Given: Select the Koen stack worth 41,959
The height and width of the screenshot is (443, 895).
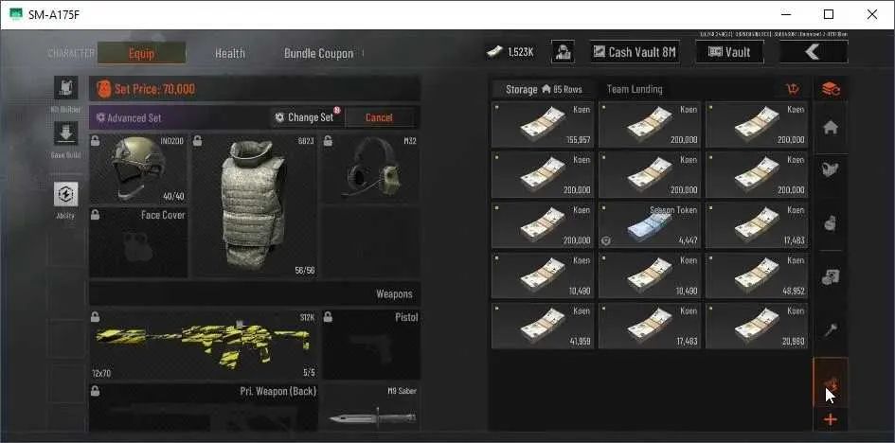Looking at the screenshot, I should pos(543,326).
